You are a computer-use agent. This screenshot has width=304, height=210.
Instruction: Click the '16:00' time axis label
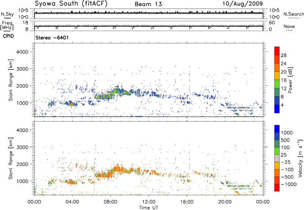pos(187,202)
